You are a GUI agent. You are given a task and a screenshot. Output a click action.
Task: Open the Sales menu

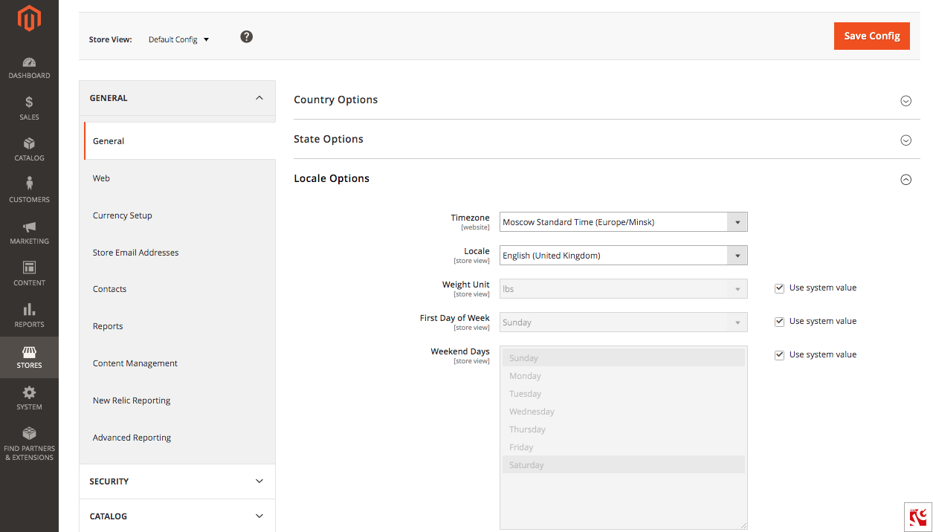pos(29,108)
